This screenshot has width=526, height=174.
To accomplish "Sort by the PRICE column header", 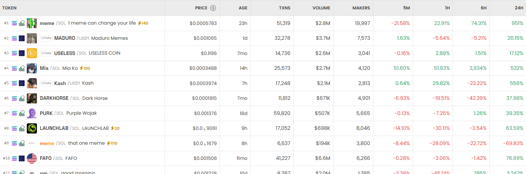I will [201, 8].
